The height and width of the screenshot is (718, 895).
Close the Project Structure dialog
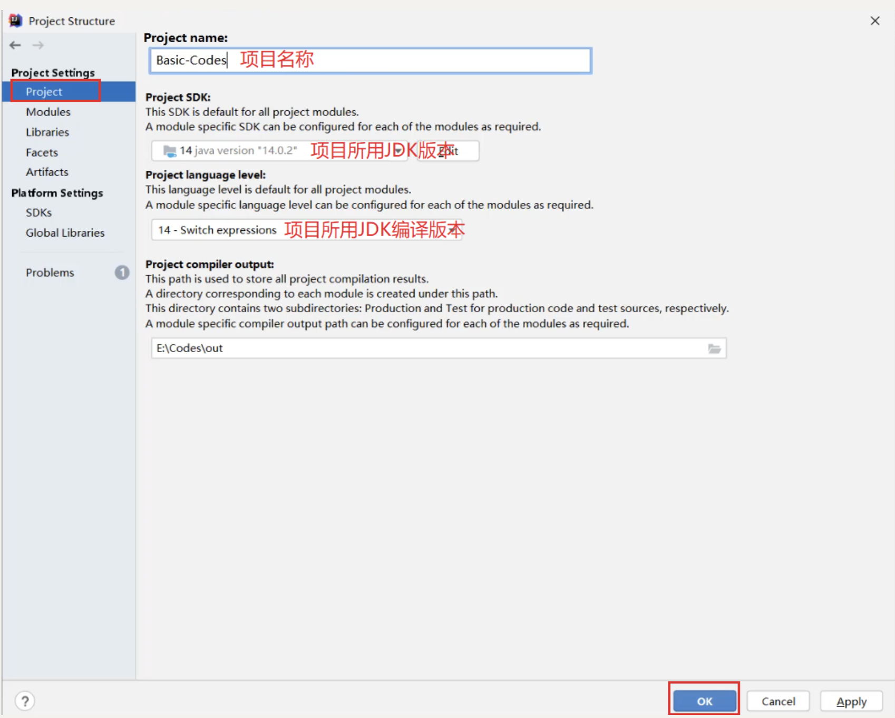pos(875,21)
